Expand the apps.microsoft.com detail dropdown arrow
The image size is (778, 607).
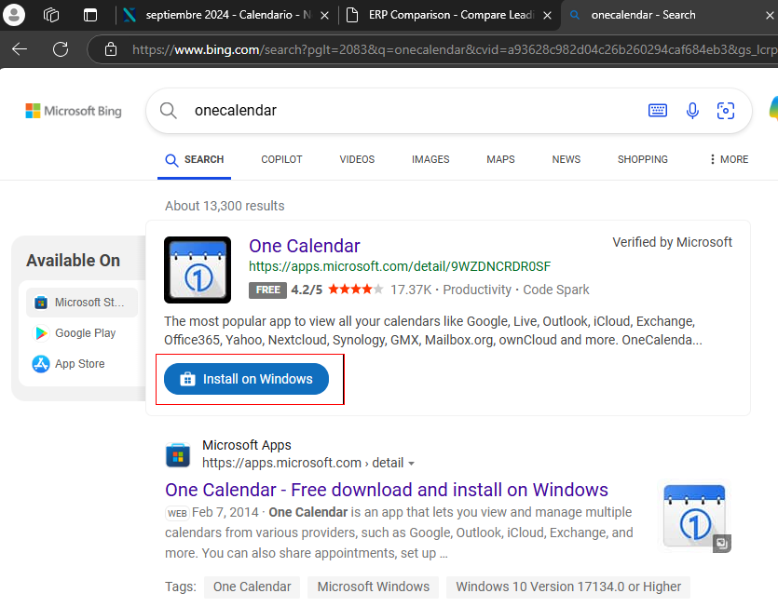click(411, 464)
